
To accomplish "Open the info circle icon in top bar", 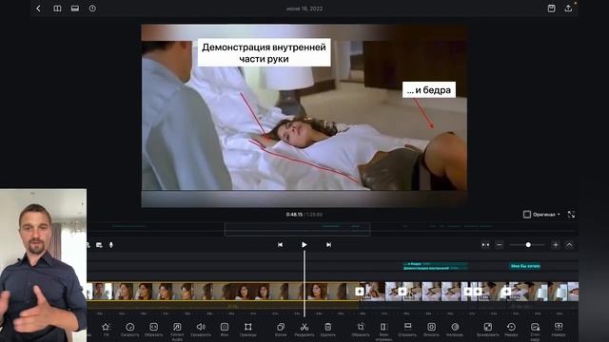I will (x=92, y=9).
